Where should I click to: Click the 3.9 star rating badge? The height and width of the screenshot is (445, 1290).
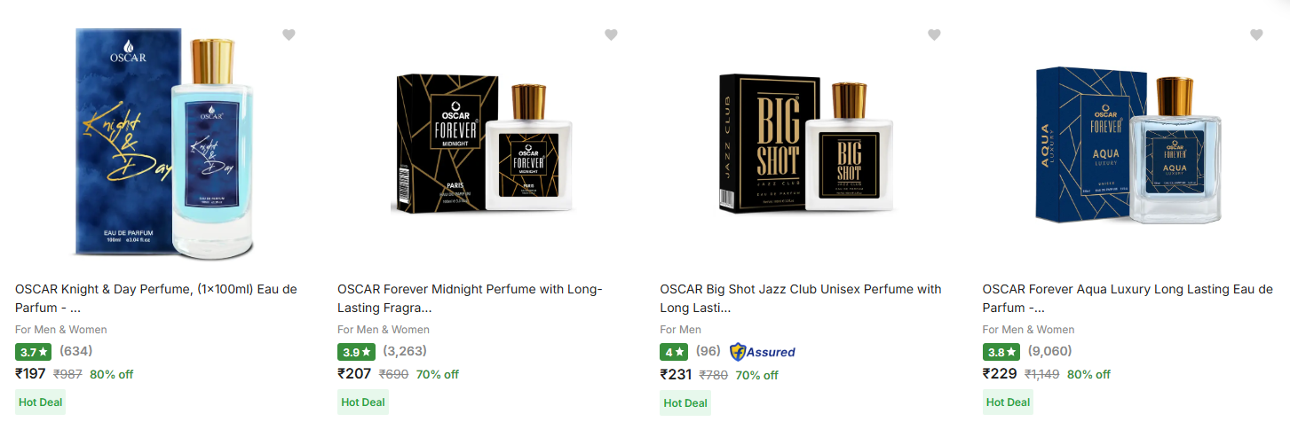point(357,352)
